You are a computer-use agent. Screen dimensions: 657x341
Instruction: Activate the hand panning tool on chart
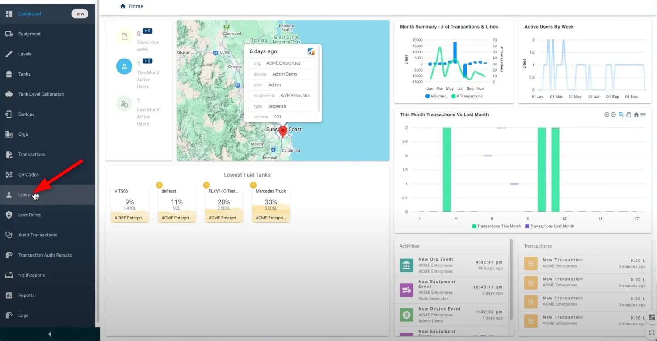[x=628, y=115]
